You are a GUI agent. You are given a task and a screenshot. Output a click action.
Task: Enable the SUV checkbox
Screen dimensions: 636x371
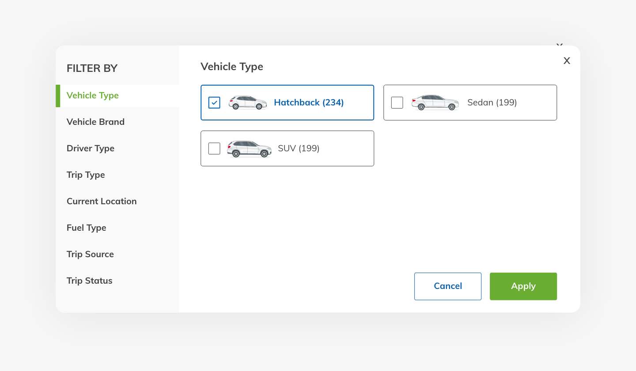214,149
